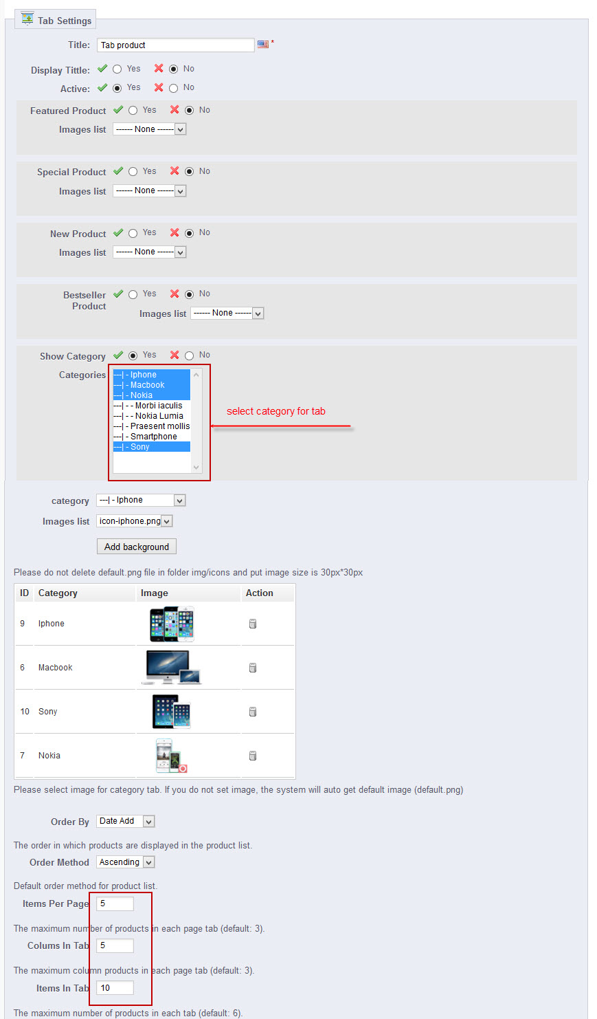597x1019 pixels.
Task: Click Categories list scroll up arrow
Action: (x=196, y=375)
